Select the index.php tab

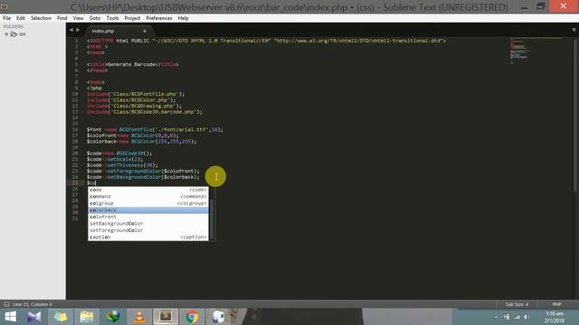coord(115,31)
